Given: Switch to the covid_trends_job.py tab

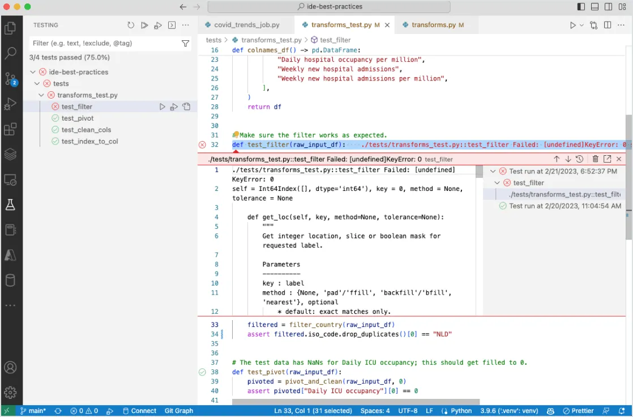Looking at the screenshot, I should [246, 25].
